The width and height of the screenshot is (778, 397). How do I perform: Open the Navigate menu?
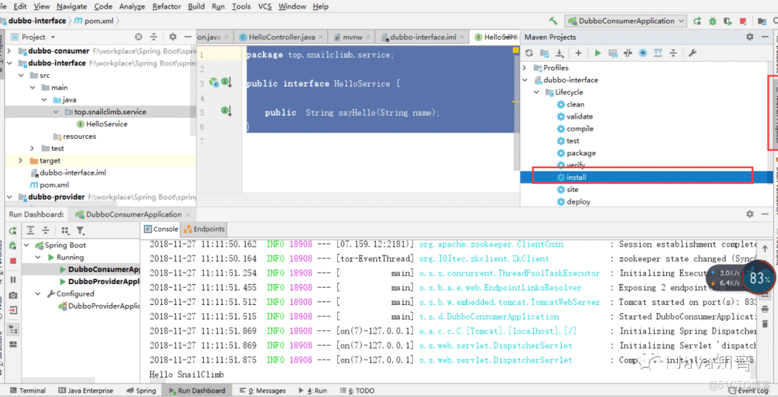[x=71, y=6]
